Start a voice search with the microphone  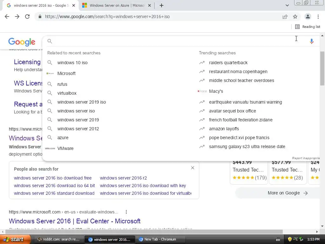coord(312,41)
